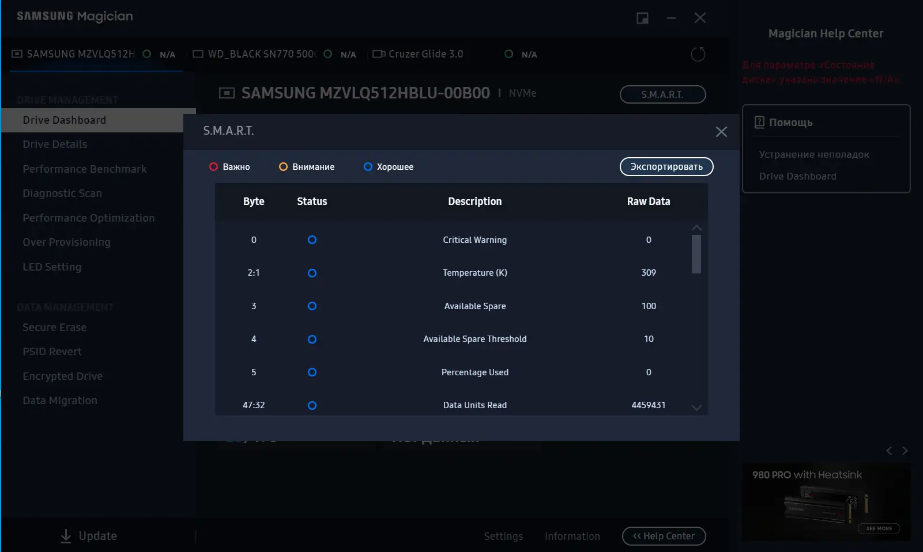The height and width of the screenshot is (552, 923).
Task: Click SEE MORE on 980 PRO banner
Action: (879, 528)
